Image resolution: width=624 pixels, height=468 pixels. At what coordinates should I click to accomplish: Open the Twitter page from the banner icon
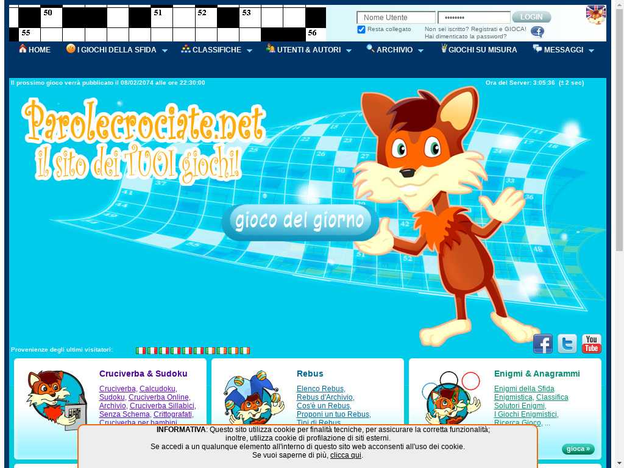pyautogui.click(x=567, y=344)
